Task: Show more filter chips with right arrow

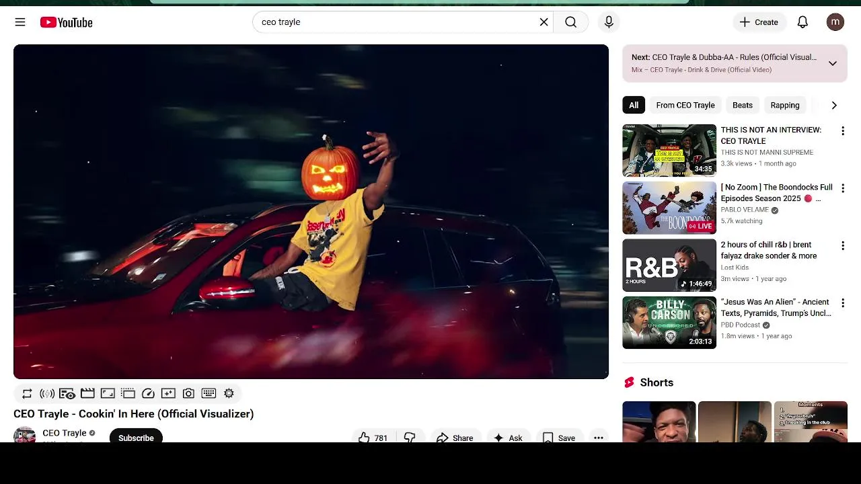Action: coord(834,105)
